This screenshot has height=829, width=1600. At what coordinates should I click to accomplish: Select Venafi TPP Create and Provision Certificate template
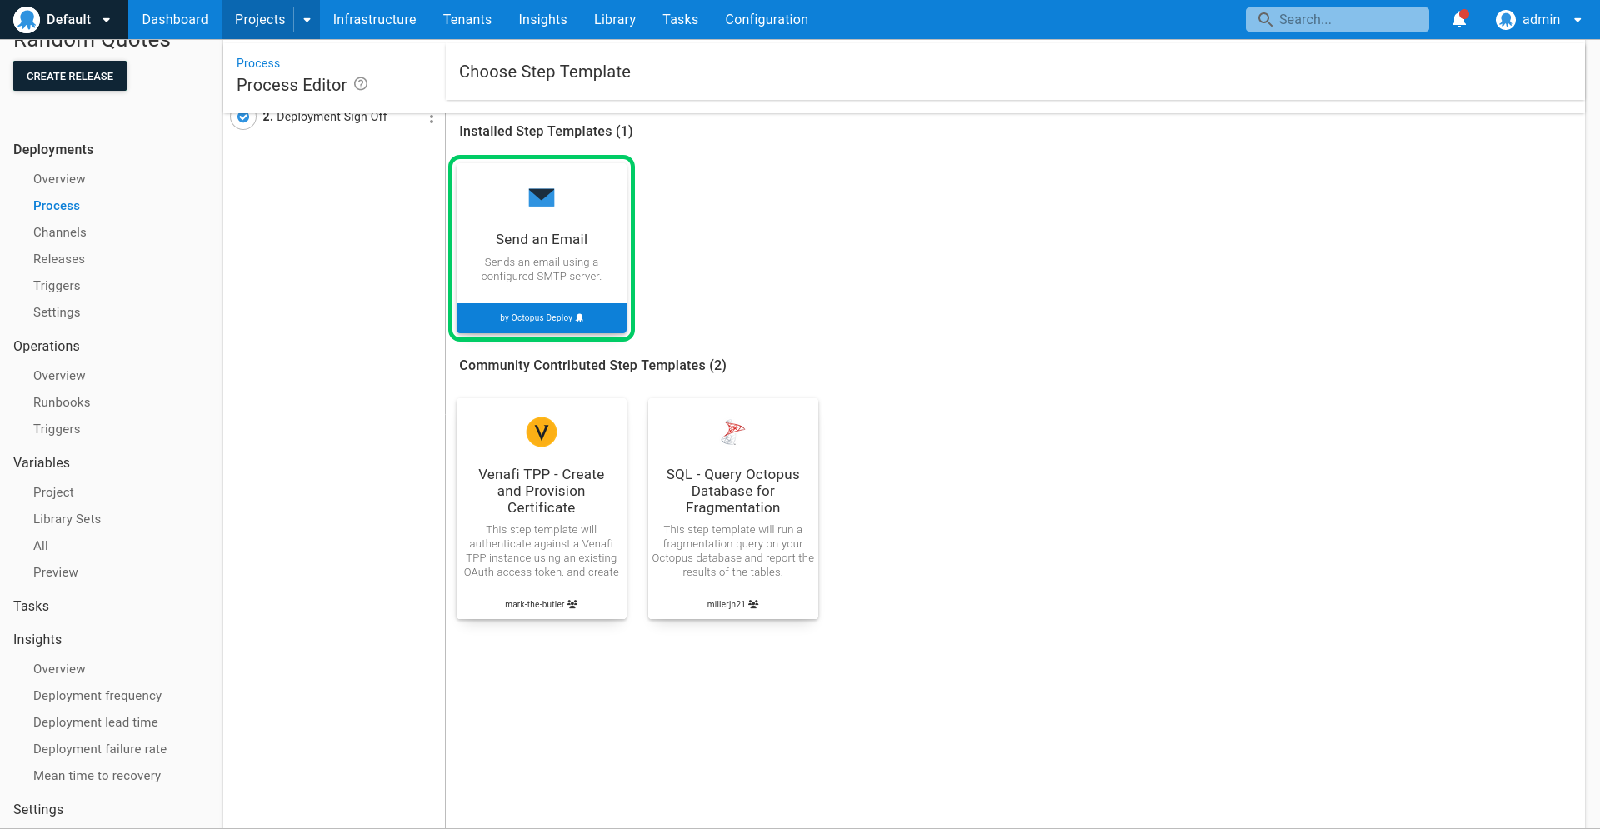click(542, 508)
